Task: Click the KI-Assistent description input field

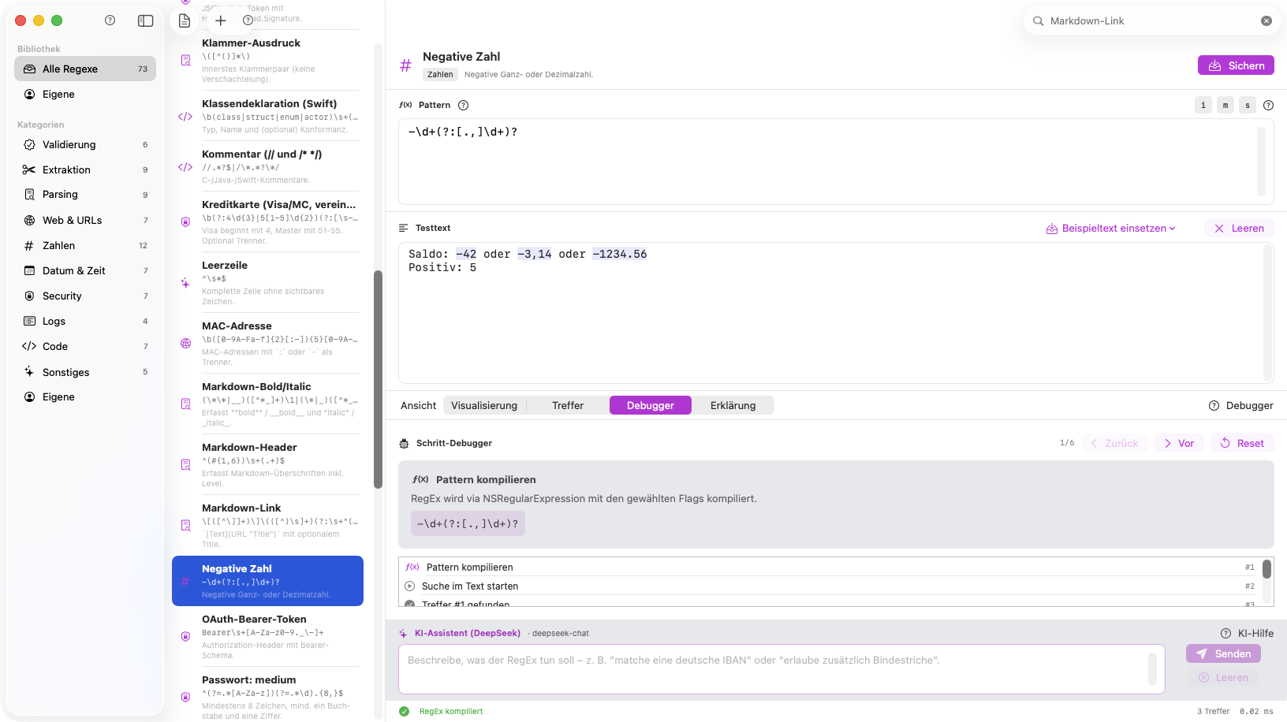Action: pyautogui.click(x=781, y=669)
